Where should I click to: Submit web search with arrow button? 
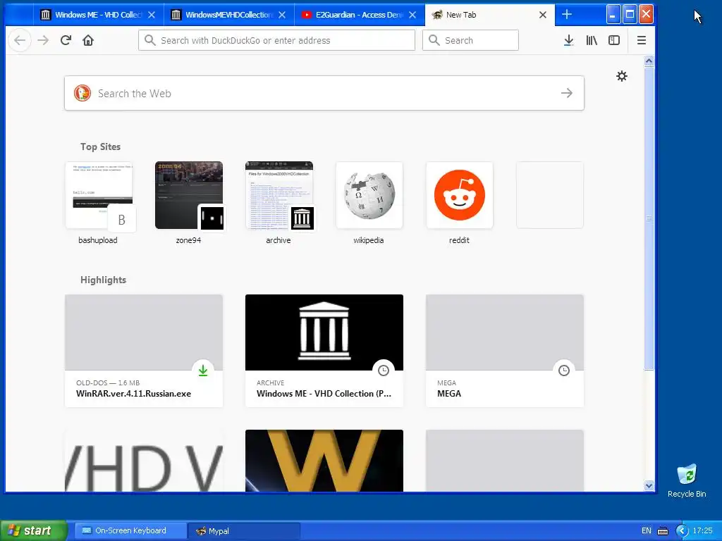[567, 94]
